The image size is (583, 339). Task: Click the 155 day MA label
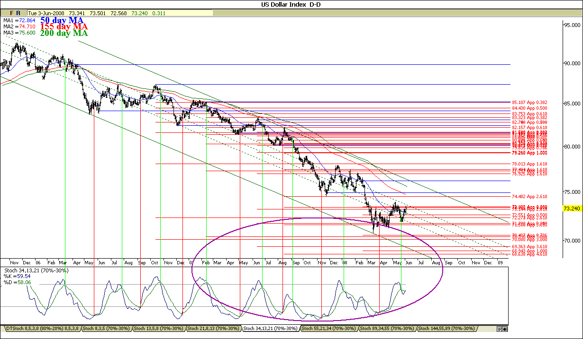64,27
